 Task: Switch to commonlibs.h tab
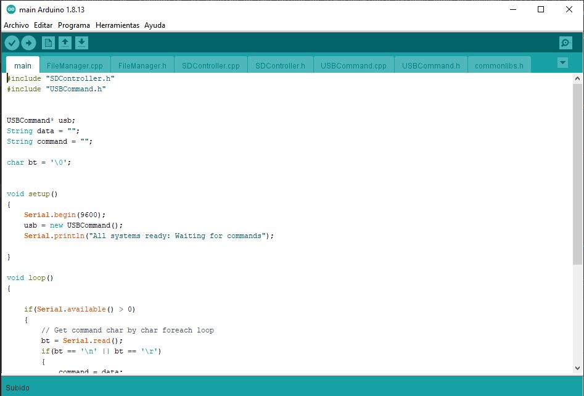point(499,65)
